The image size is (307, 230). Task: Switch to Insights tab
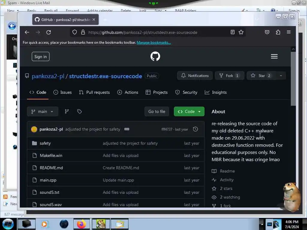click(x=216, y=92)
